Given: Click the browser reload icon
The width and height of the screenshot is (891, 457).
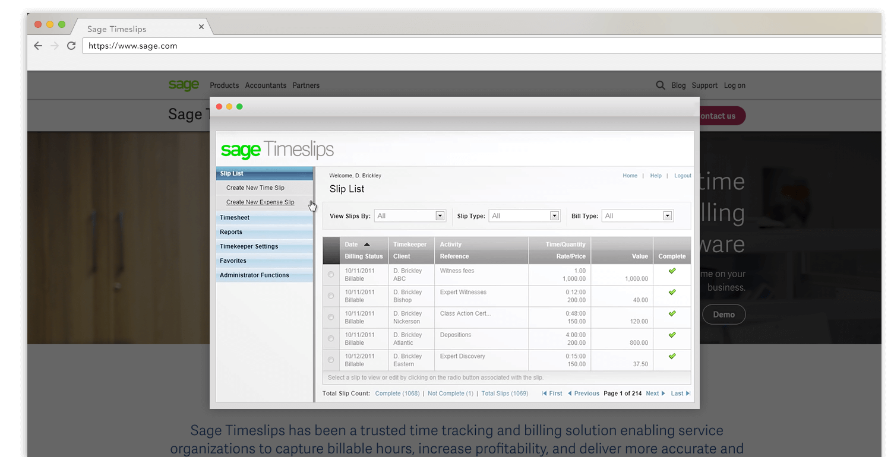Looking at the screenshot, I should (x=71, y=46).
